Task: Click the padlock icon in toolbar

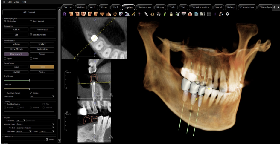Action: pos(171,14)
